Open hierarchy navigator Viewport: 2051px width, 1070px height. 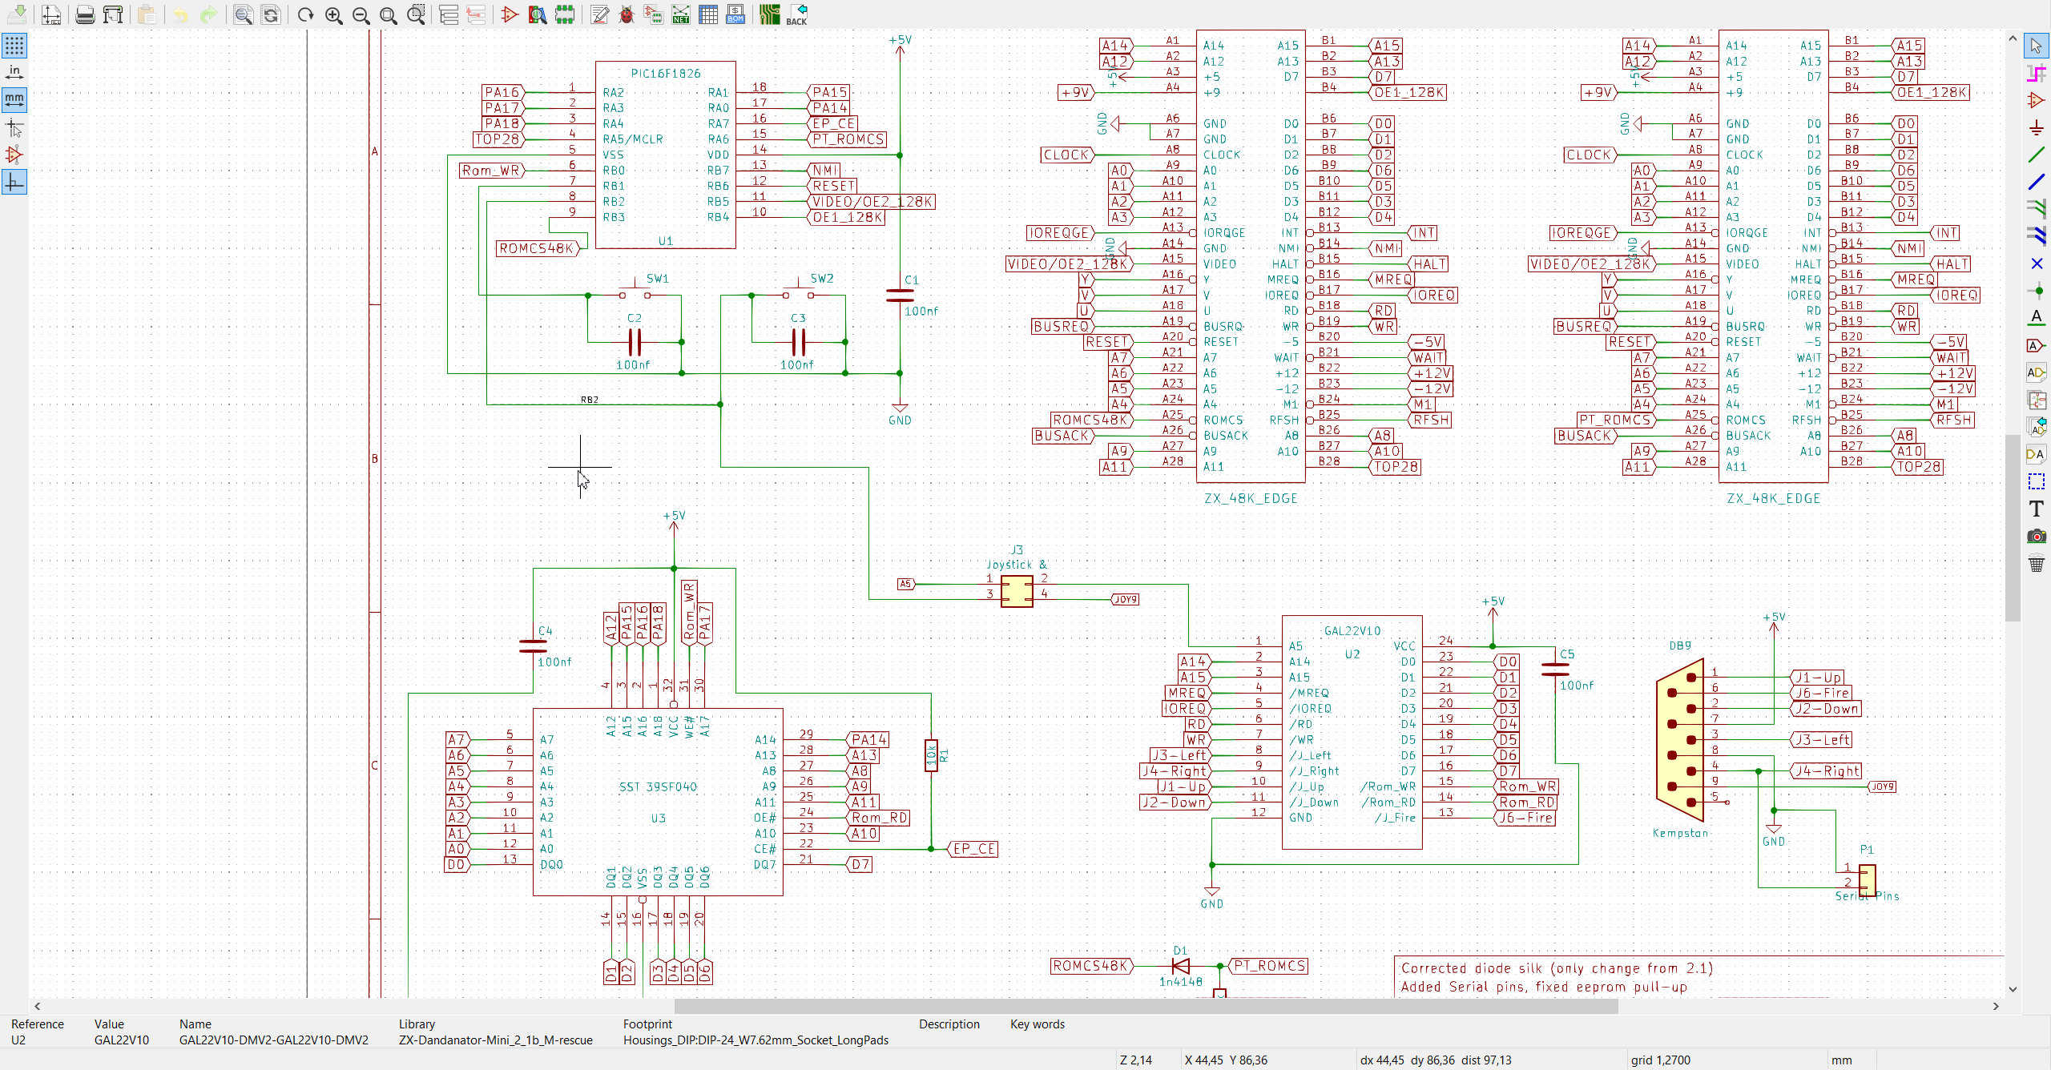[449, 14]
